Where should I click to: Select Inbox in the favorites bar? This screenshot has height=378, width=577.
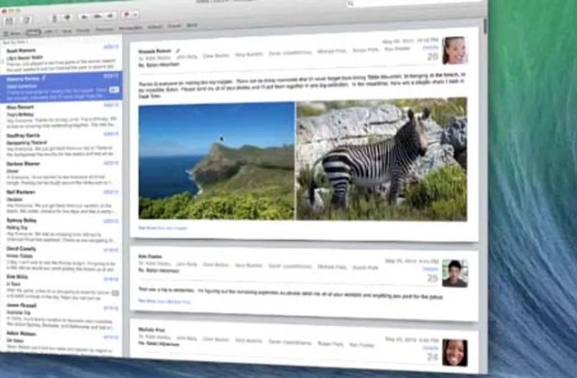click(x=33, y=33)
